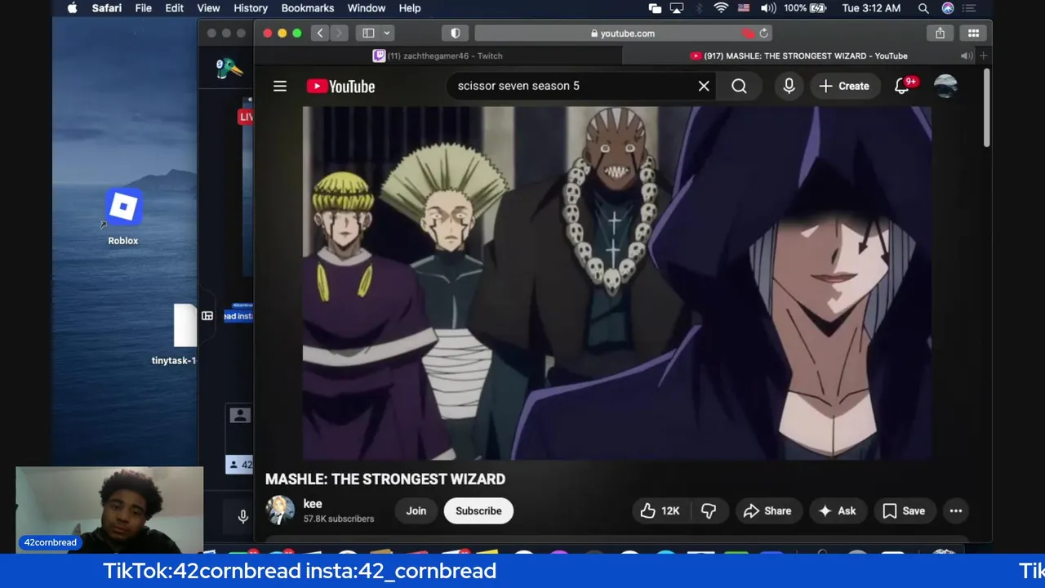The height and width of the screenshot is (588, 1045).
Task: Open the Window menu
Action: [367, 8]
